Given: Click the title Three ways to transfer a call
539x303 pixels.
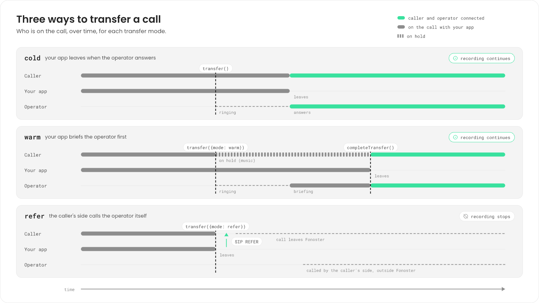Looking at the screenshot, I should coord(89,19).
